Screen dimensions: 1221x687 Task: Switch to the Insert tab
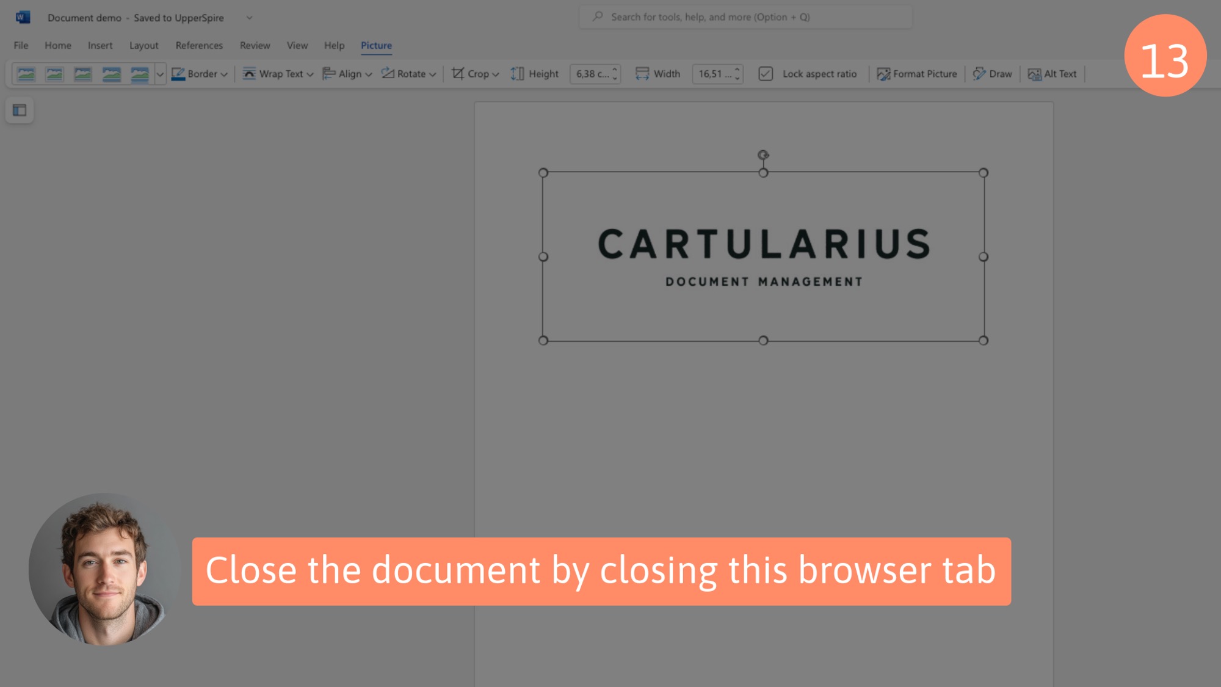pyautogui.click(x=100, y=45)
